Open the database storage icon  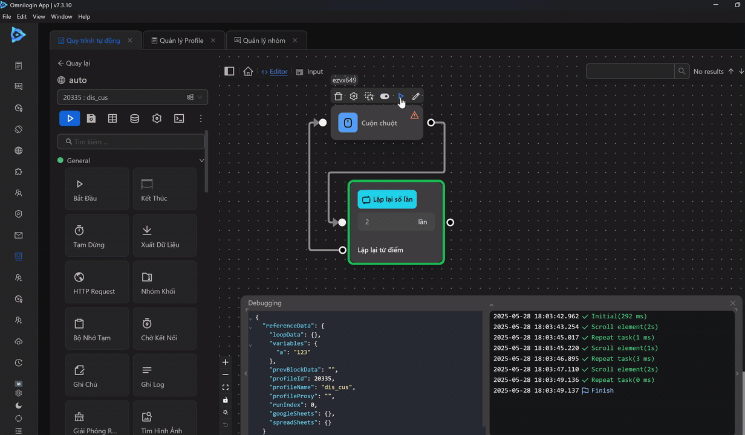click(134, 118)
